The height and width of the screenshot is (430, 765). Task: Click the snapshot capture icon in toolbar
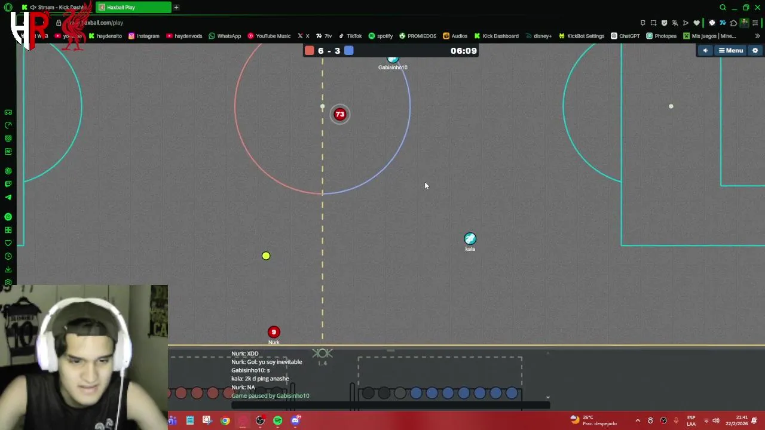point(653,23)
